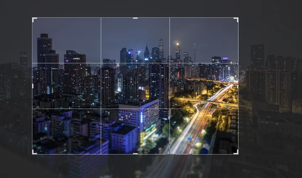Click the bottom edge middle crop handle
This screenshot has height=178, width=302.
tap(135, 154)
